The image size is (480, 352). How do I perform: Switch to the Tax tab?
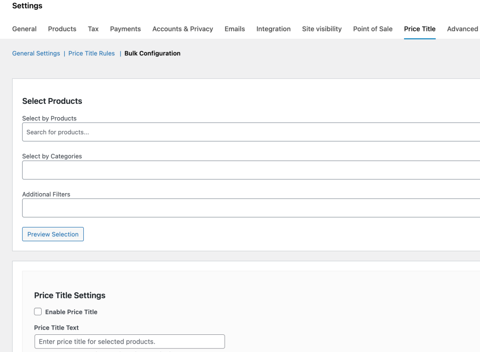click(x=93, y=29)
